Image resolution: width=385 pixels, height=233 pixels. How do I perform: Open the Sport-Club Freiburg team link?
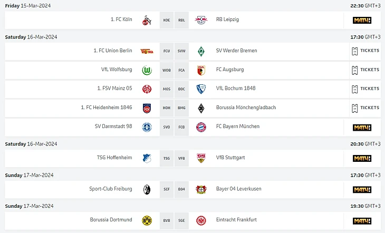coord(111,189)
